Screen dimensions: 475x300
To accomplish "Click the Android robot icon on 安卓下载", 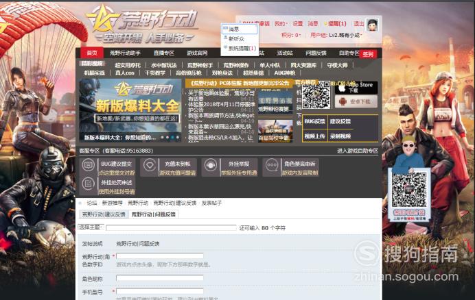I will pyautogui.click(x=343, y=102).
